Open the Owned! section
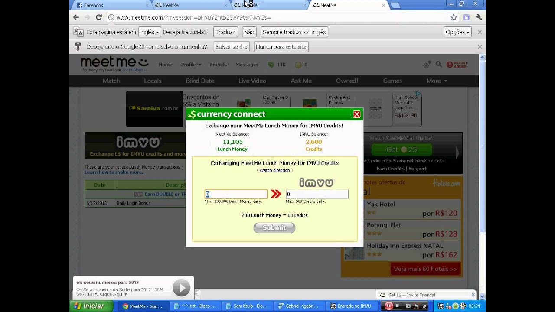The height and width of the screenshot is (312, 555). coord(347,81)
